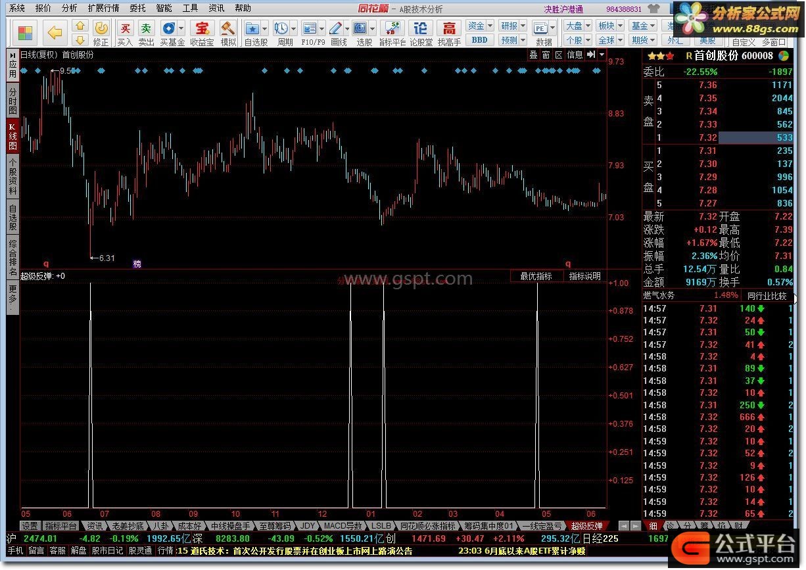806x570 pixels.
Task: Open the 大盘 dropdown
Action: click(578, 26)
